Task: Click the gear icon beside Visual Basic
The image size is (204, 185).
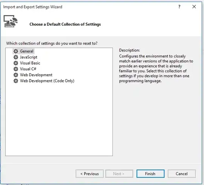Action: point(16,63)
